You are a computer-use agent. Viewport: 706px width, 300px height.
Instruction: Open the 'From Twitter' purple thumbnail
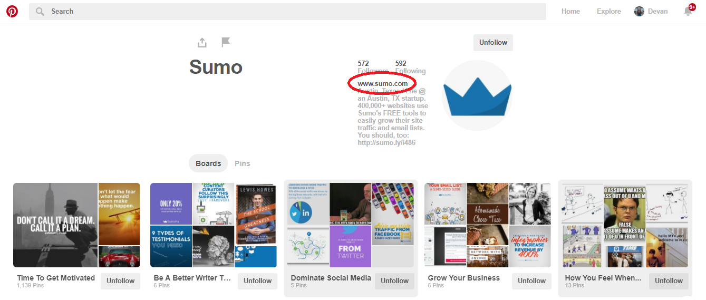(350, 246)
